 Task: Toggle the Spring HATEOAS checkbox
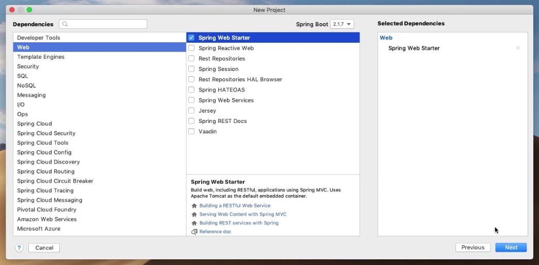click(x=191, y=90)
